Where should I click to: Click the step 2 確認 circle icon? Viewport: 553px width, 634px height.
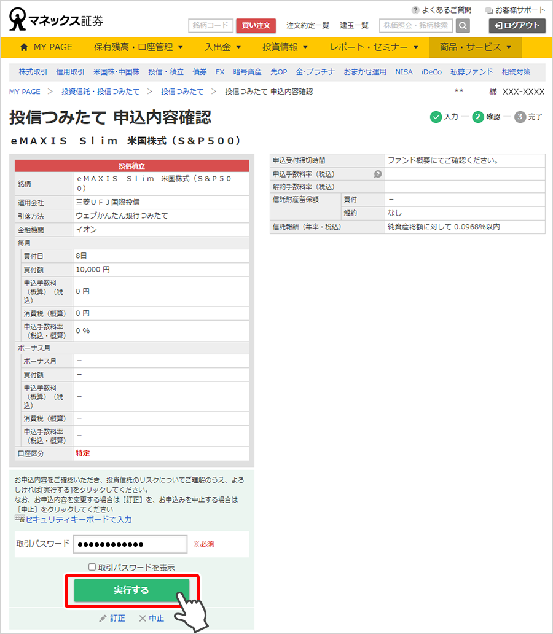(x=478, y=117)
